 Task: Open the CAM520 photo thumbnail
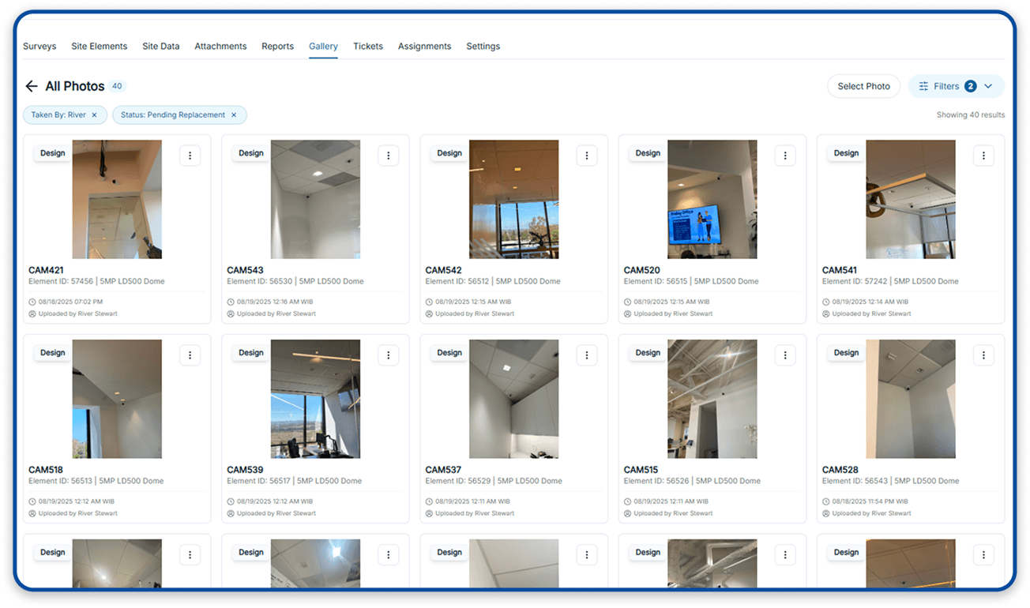[712, 200]
